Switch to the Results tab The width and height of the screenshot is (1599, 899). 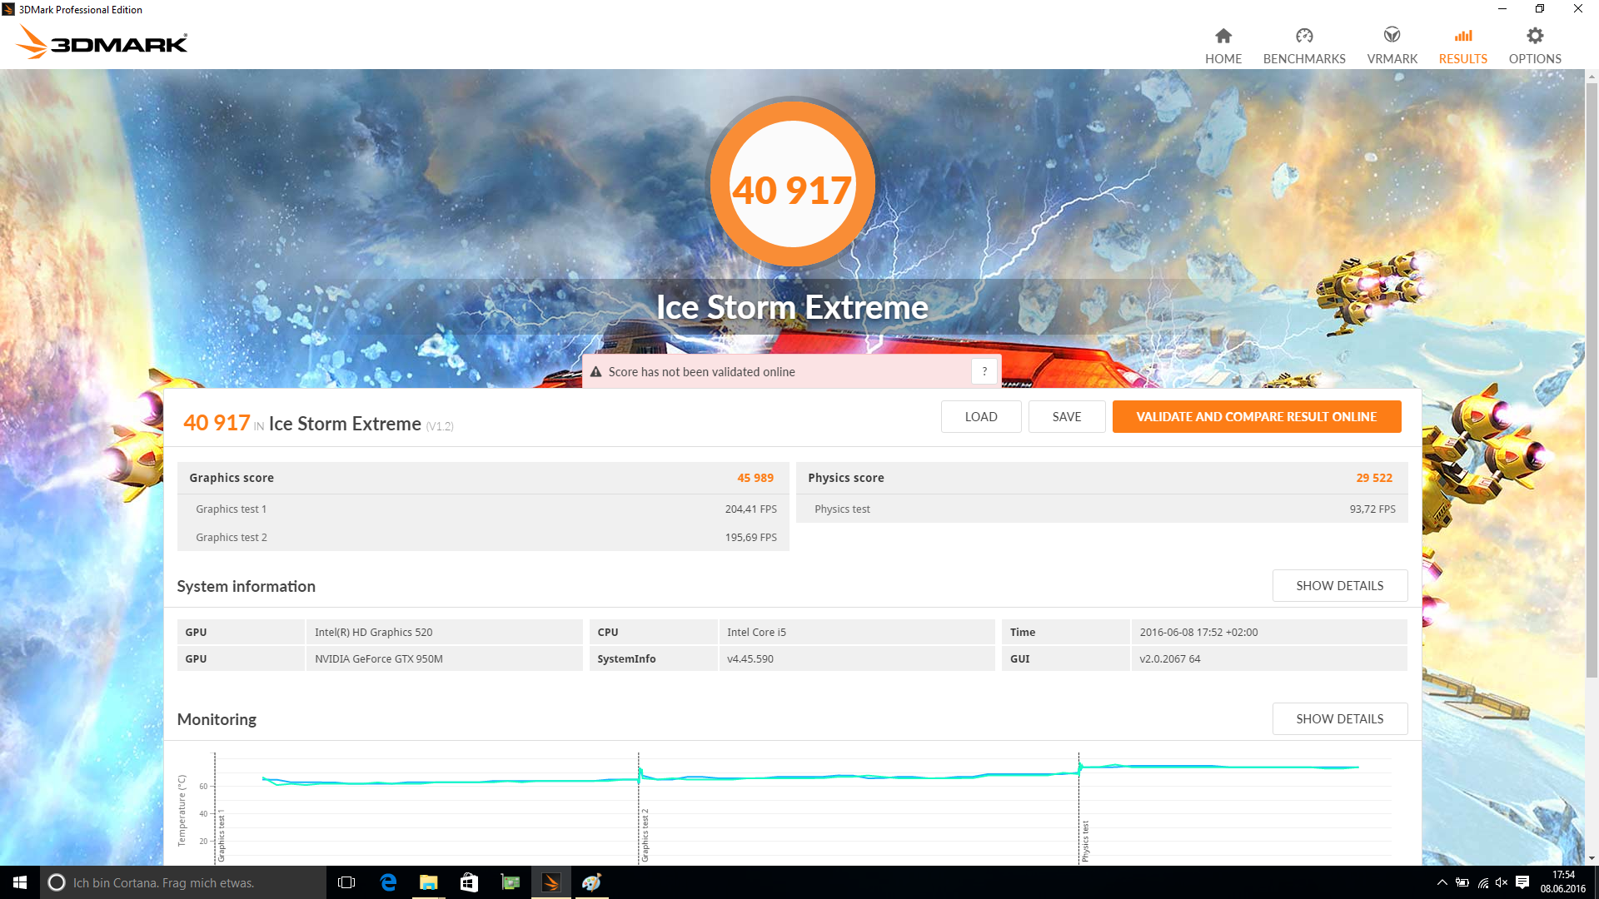coord(1462,46)
